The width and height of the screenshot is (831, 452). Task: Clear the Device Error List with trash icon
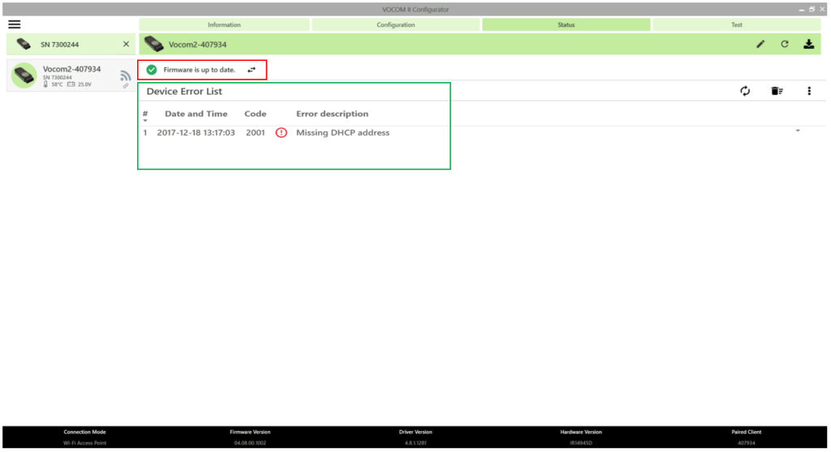click(x=777, y=91)
